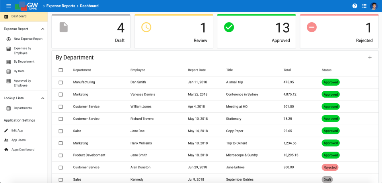Click Expense Reports breadcrumb link

pyautogui.click(x=60, y=6)
